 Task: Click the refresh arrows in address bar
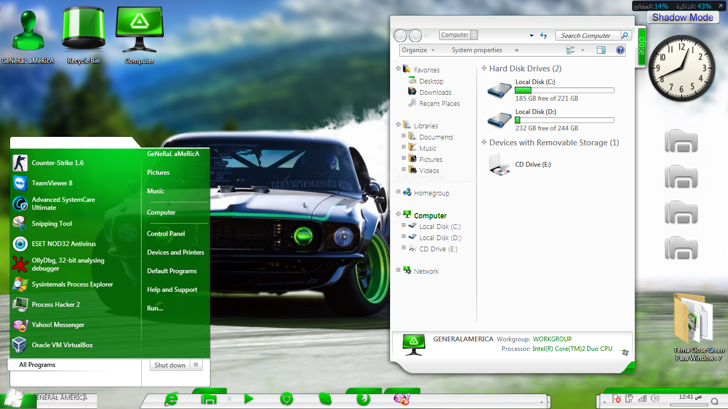coord(544,35)
